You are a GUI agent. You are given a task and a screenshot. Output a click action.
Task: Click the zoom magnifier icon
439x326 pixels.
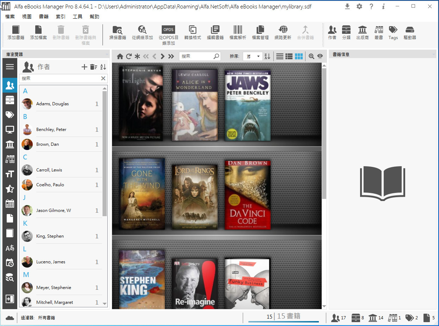coord(311,56)
